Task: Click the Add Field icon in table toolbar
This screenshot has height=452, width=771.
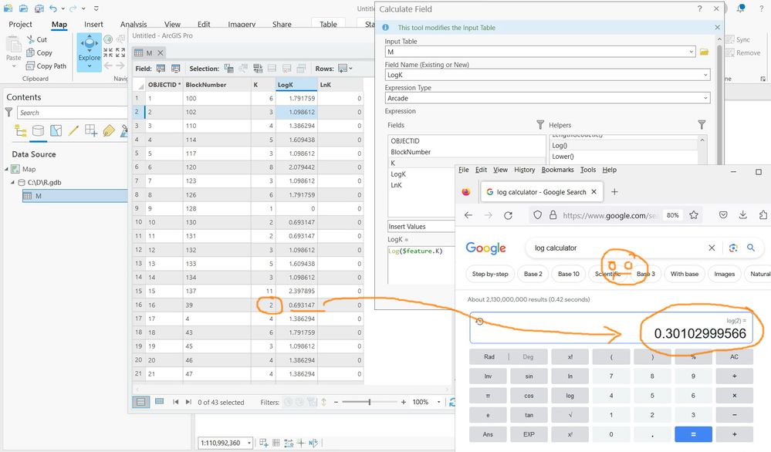Action: coord(161,69)
